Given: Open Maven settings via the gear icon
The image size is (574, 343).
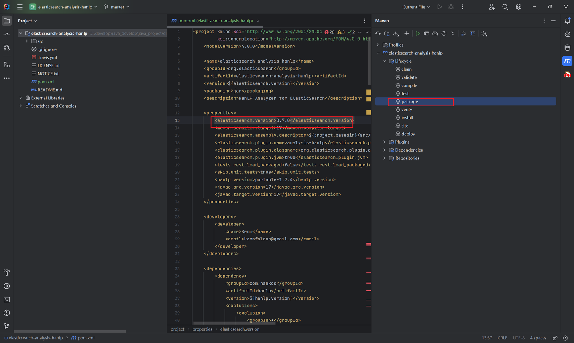Looking at the screenshot, I should click(x=484, y=34).
